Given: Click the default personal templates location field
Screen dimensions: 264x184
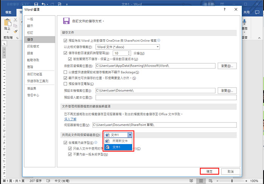Looking at the screenshot, I should (166, 97).
